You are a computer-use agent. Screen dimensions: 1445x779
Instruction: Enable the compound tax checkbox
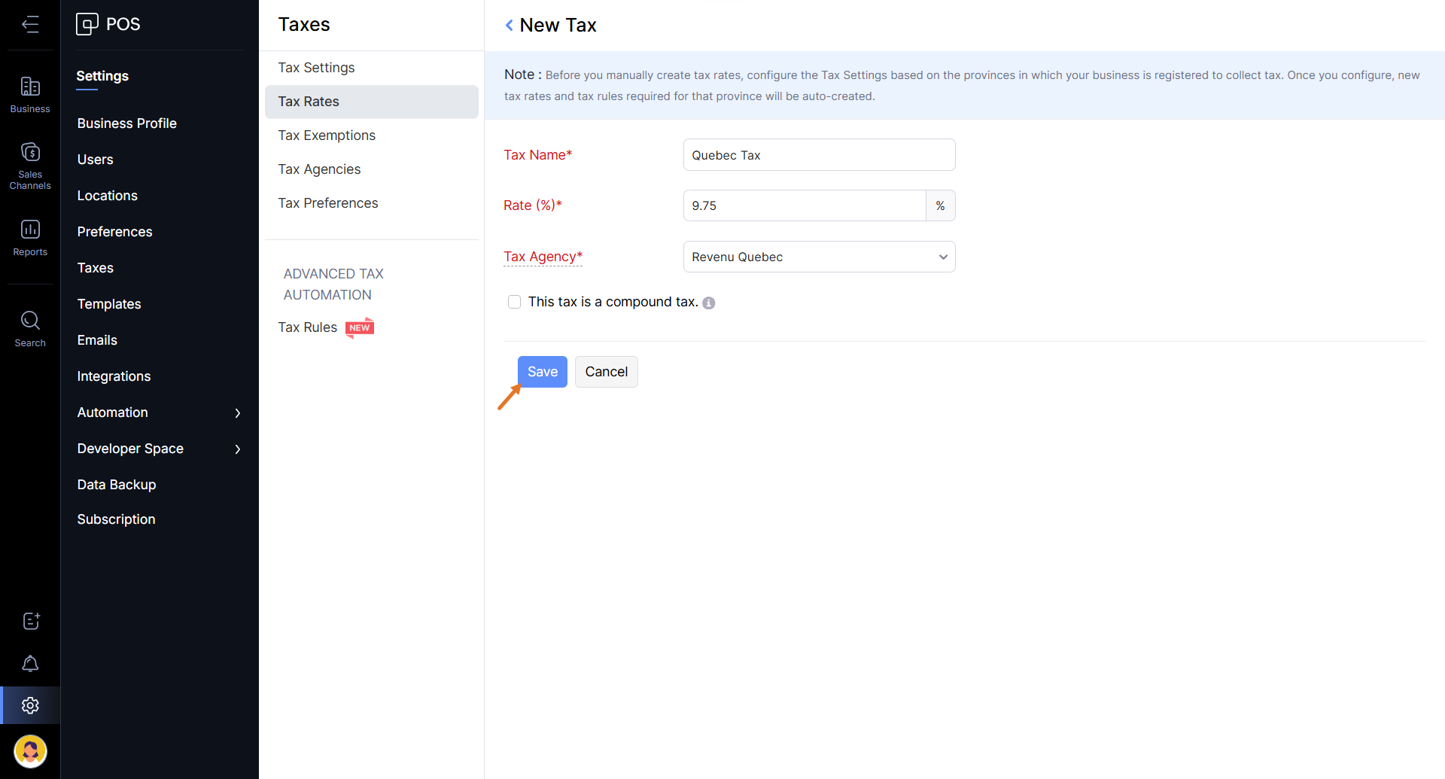coord(514,302)
